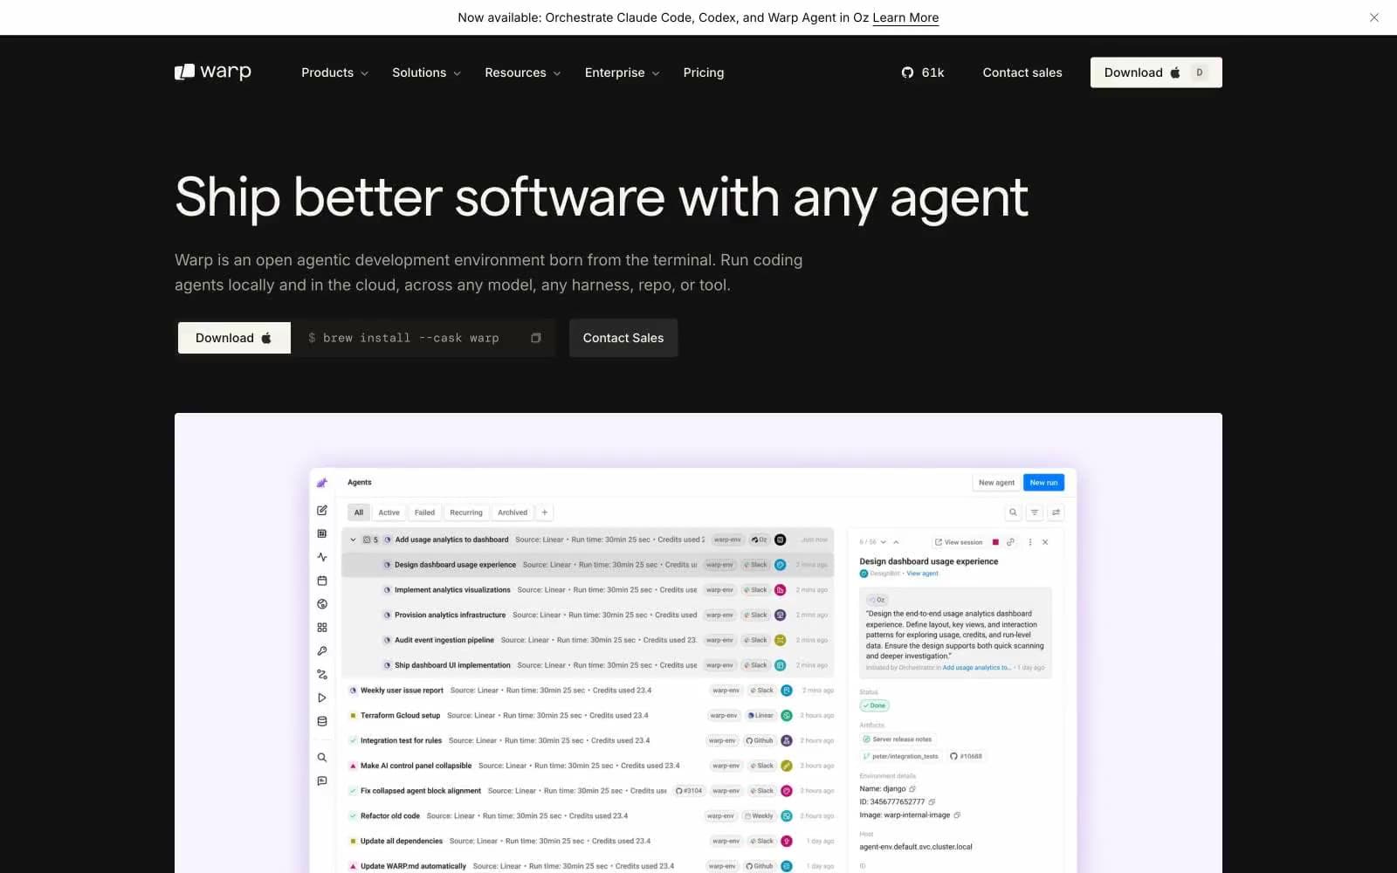1397x873 pixels.
Task: Expand the Products menu
Action: [x=335, y=72]
